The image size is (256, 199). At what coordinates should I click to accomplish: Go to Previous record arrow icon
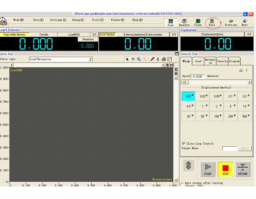click(x=231, y=22)
